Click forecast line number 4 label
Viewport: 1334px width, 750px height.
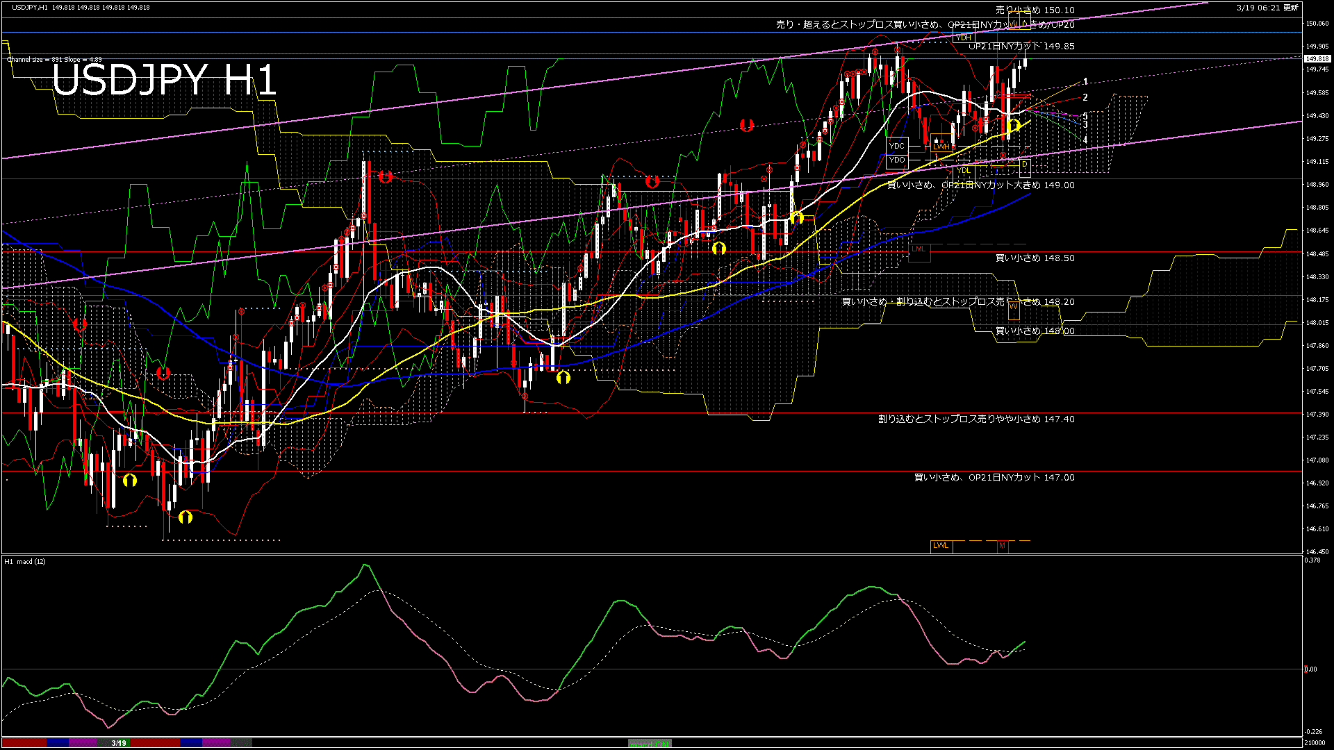pos(1085,140)
